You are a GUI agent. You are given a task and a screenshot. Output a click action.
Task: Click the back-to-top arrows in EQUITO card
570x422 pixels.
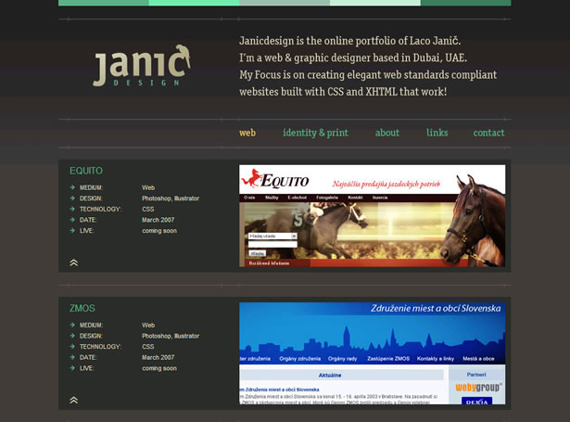[x=74, y=262]
